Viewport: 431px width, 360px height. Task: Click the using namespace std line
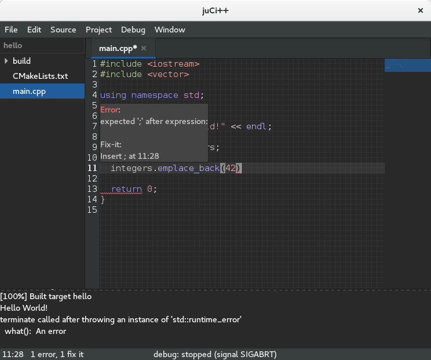[152, 95]
